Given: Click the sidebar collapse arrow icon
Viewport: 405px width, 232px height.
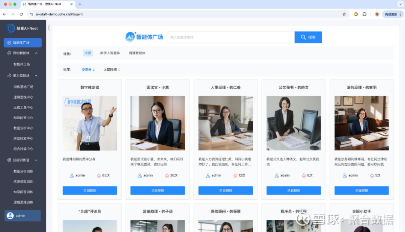Looking at the screenshot, I should click(x=49, y=28).
